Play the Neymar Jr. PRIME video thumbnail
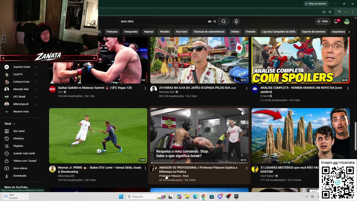Viewport: 357px width, 201px height. (98, 136)
